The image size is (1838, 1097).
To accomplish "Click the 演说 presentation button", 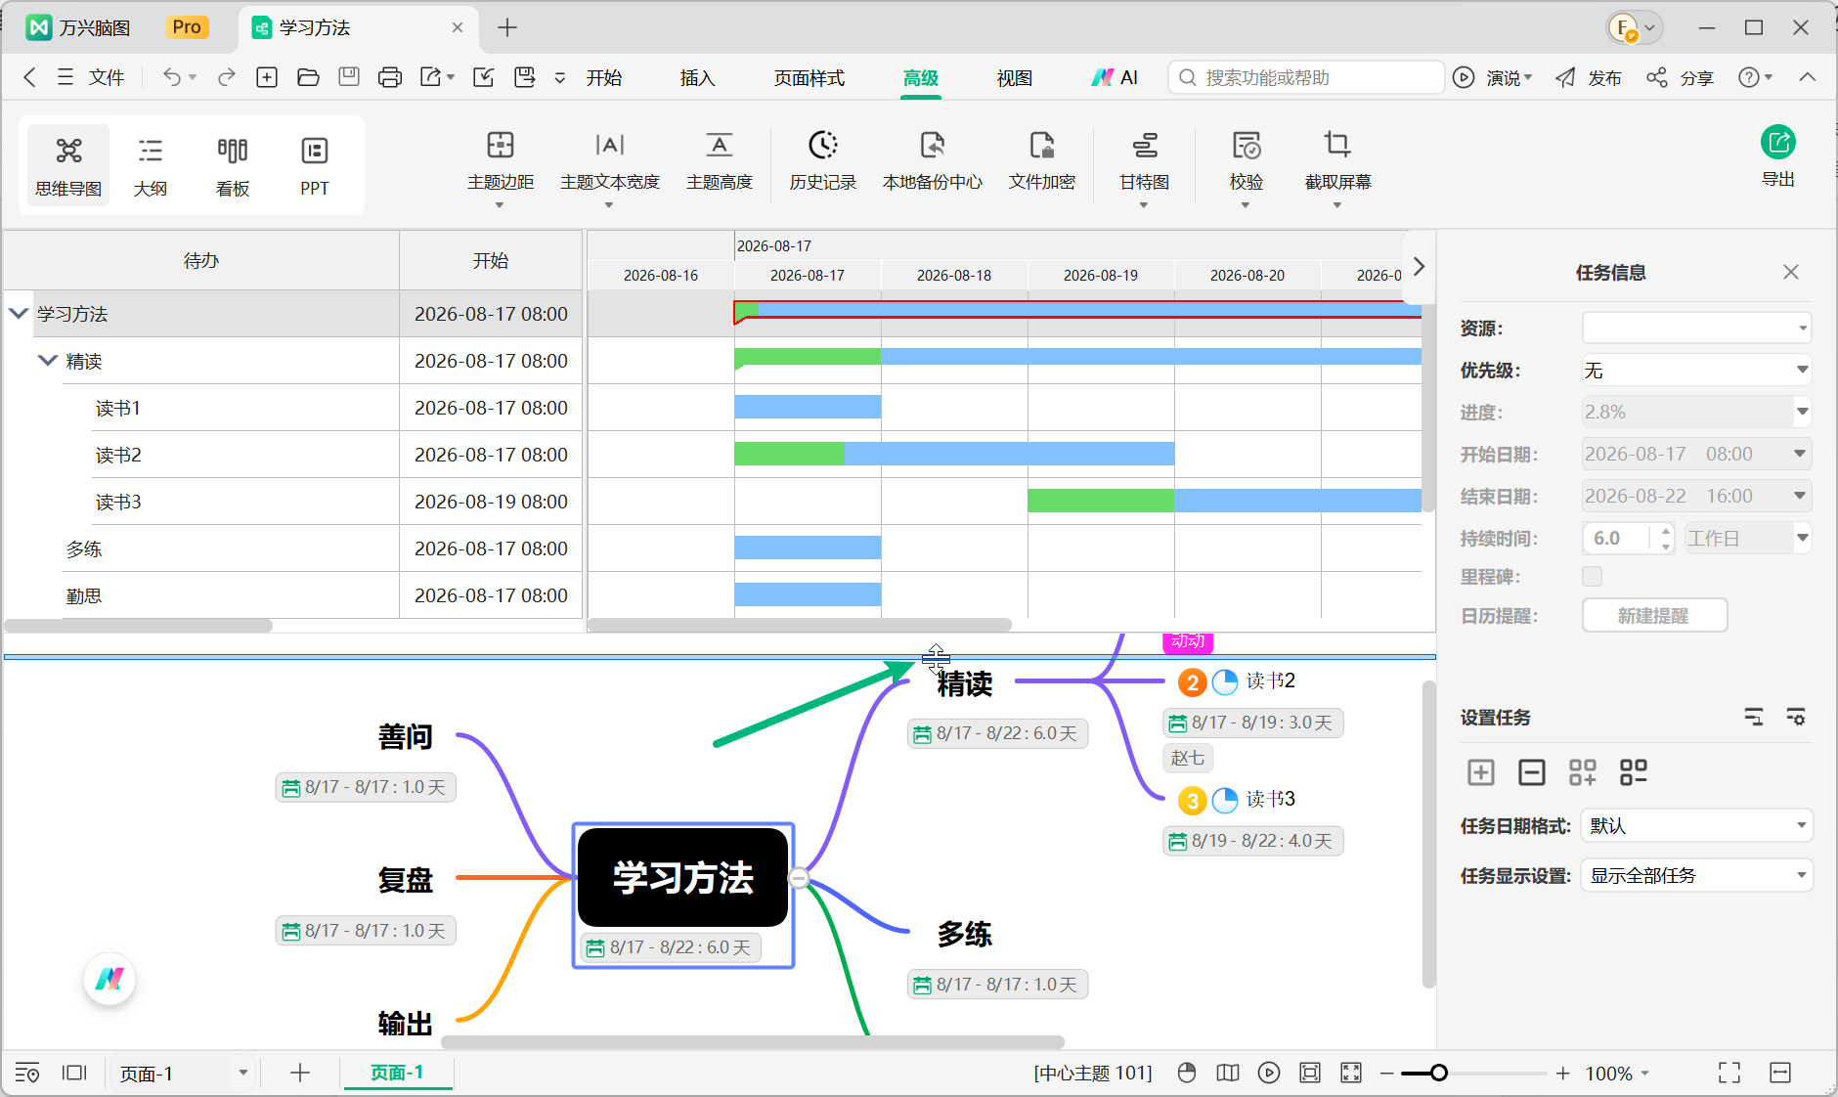I will click(1493, 77).
